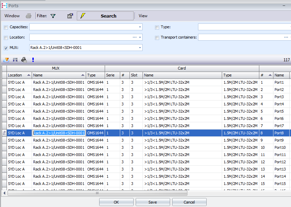This screenshot has width=291, height=207.
Task: Enable the Type filter checkbox
Action: [157, 28]
